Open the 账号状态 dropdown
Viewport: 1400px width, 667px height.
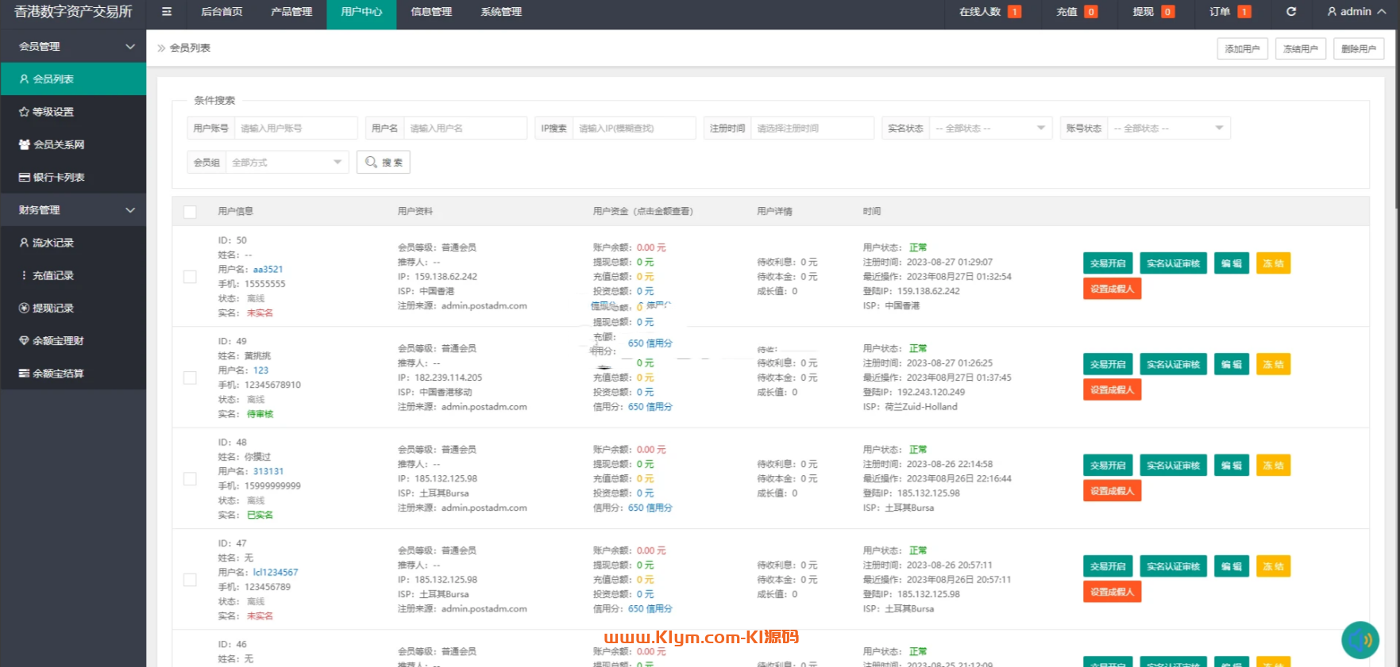pyautogui.click(x=1168, y=128)
